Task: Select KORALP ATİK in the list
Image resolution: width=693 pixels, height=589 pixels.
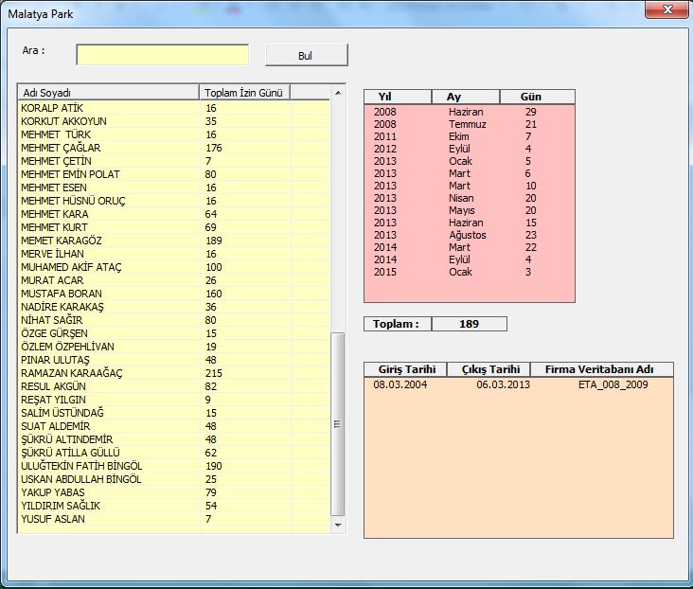Action: pyautogui.click(x=174, y=108)
